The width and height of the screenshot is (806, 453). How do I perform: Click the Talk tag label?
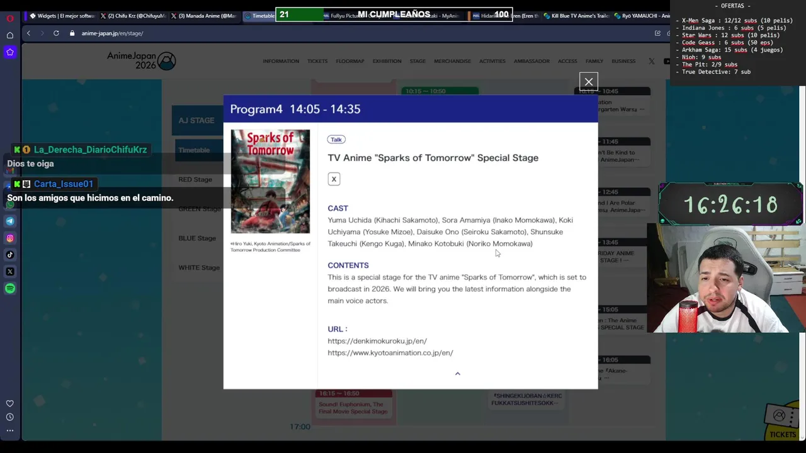pyautogui.click(x=336, y=140)
